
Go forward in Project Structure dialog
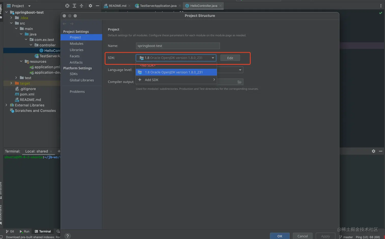coord(72,24)
